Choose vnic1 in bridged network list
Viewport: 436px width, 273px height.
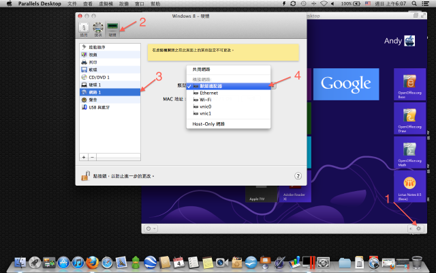coord(228,113)
